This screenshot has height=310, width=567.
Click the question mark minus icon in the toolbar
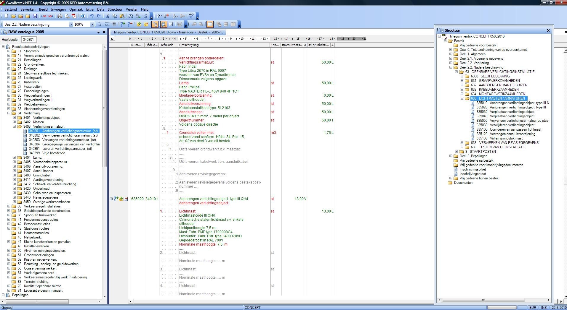[130, 24]
